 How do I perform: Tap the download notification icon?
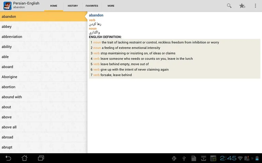coord(204,158)
